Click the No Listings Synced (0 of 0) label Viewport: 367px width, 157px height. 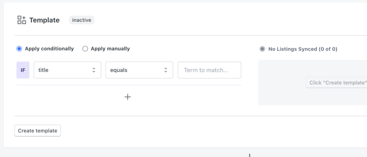[303, 49]
